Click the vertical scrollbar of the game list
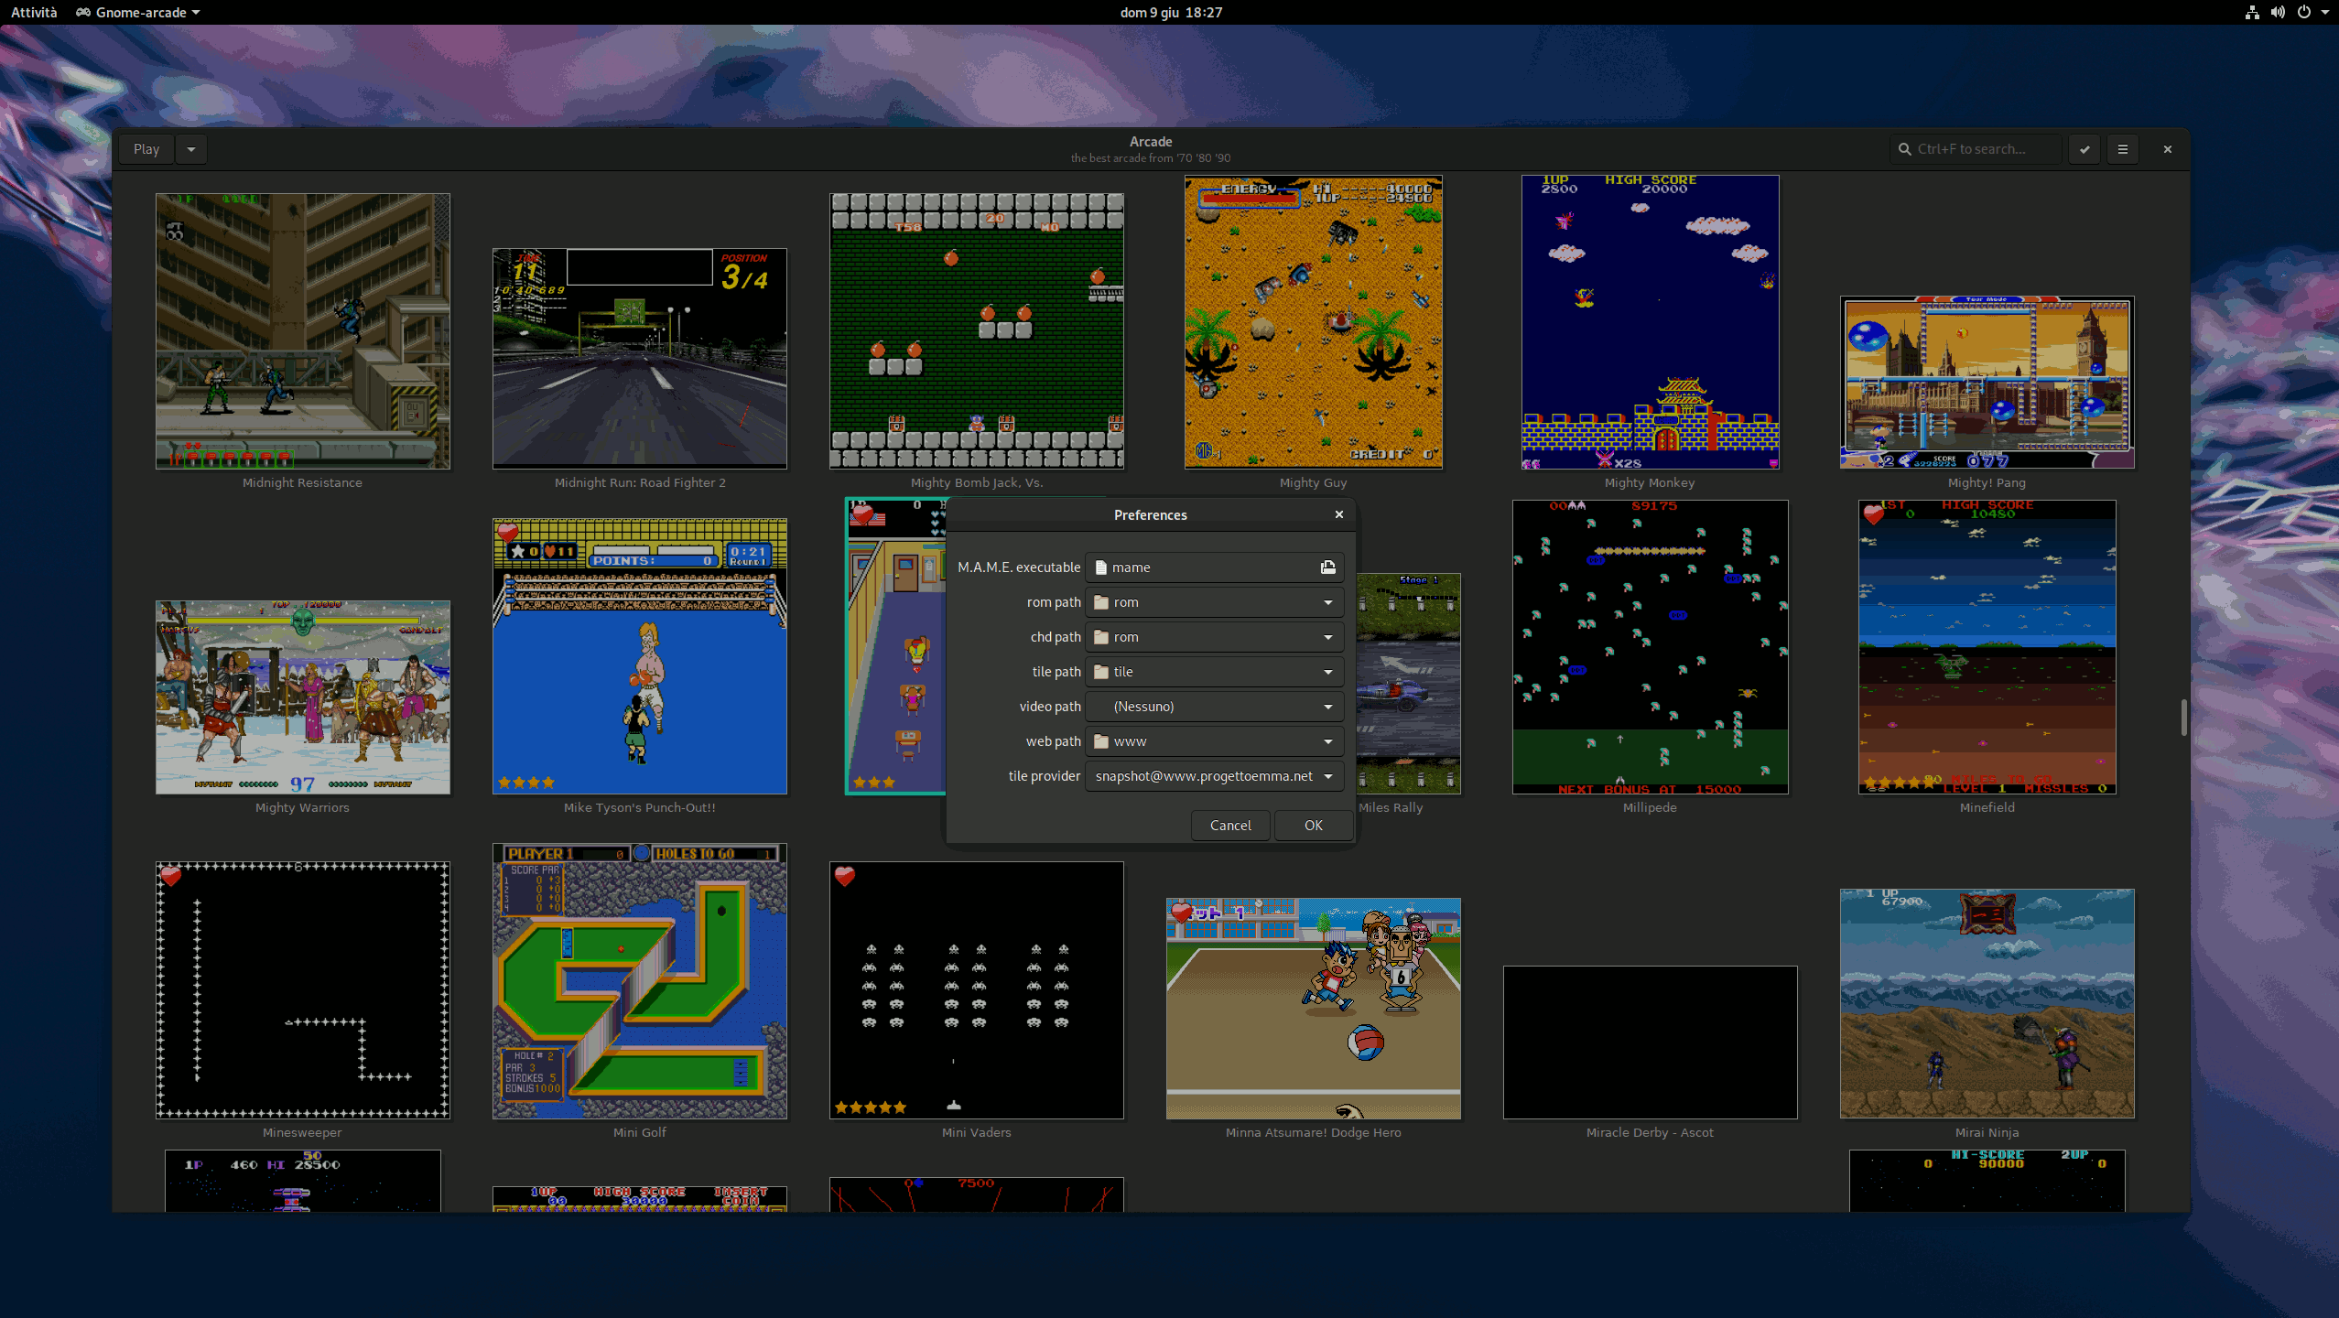Viewport: 2339px width, 1318px height. 2183,717
